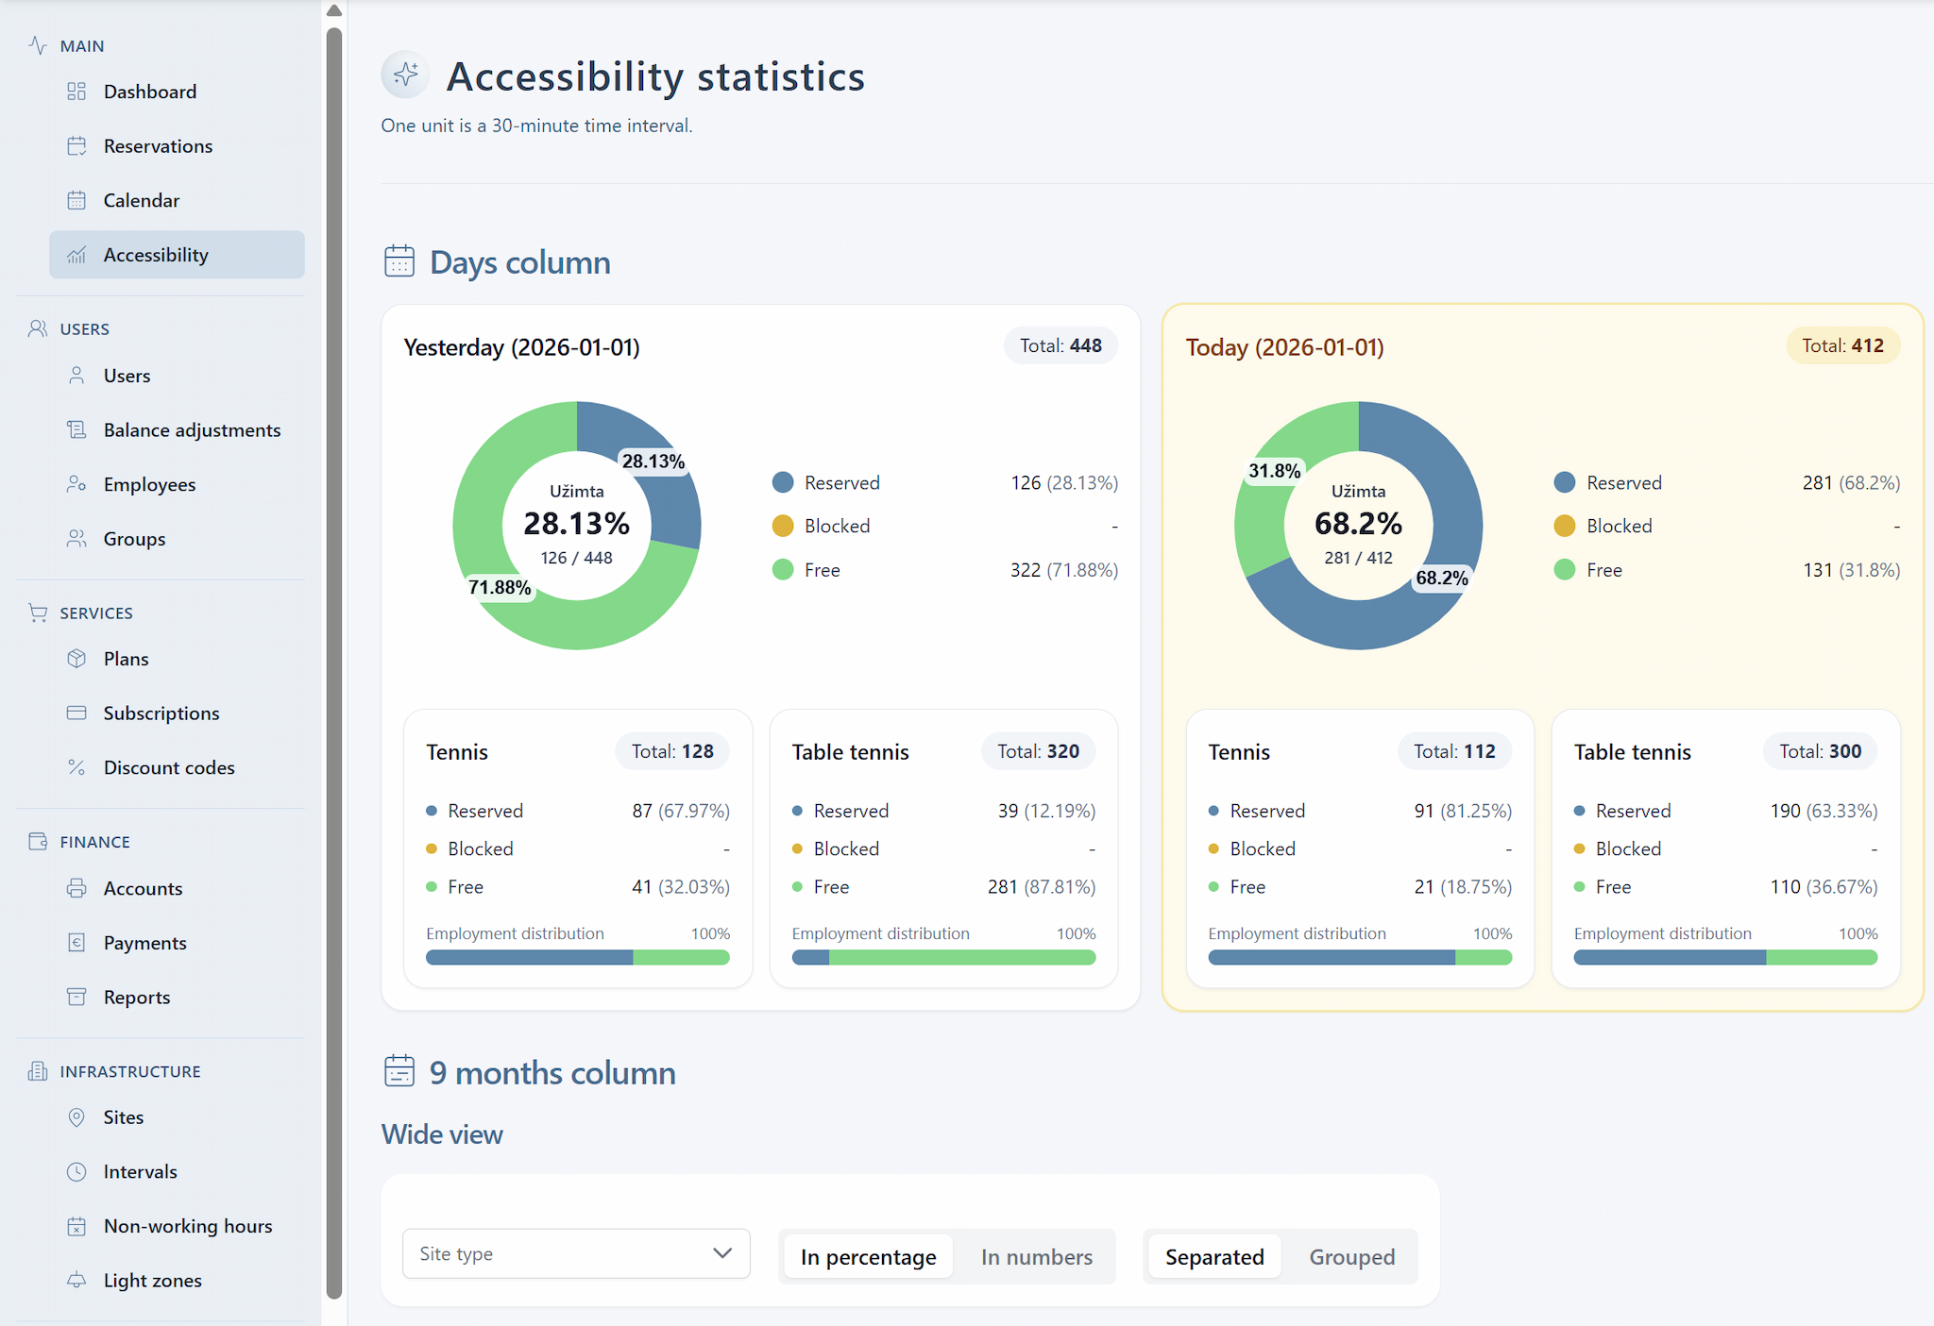The width and height of the screenshot is (1934, 1326).
Task: Click the Accessibility chart icon
Action: pyautogui.click(x=76, y=255)
